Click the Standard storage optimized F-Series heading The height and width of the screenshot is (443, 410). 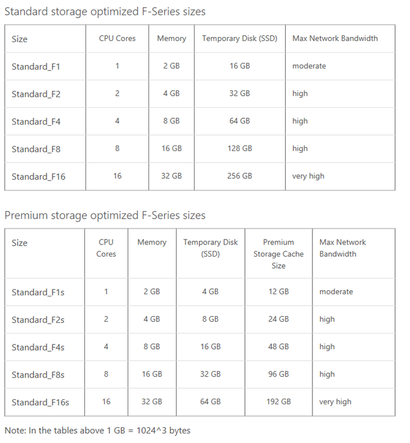point(105,12)
